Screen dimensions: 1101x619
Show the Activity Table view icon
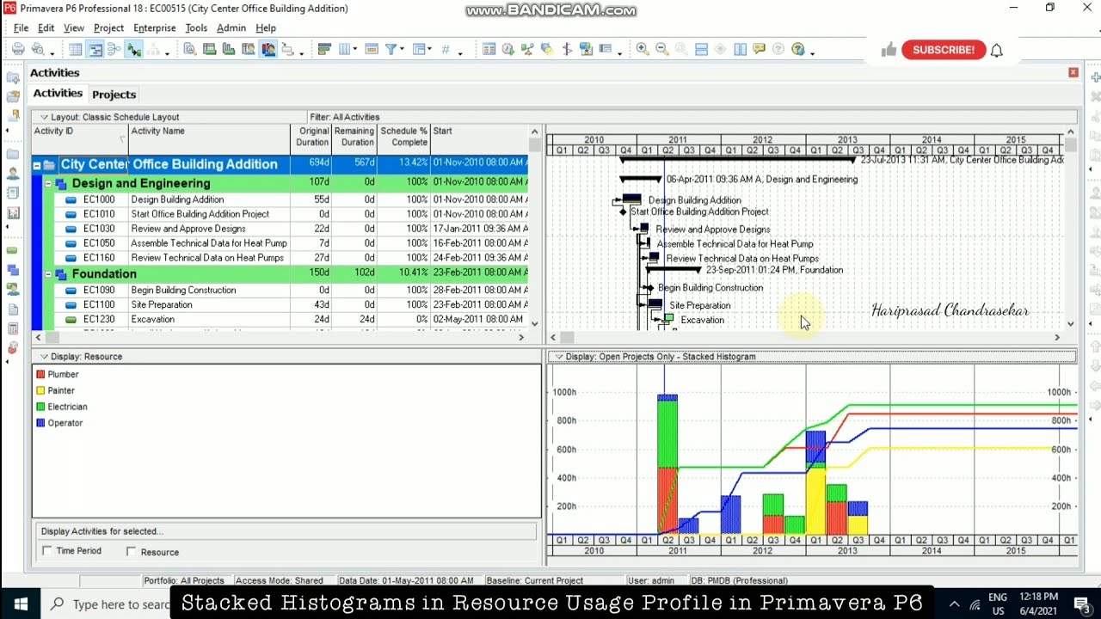[x=76, y=49]
